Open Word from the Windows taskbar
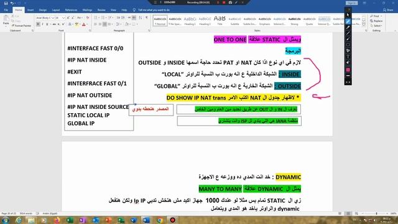The width and height of the screenshot is (398, 224). pyautogui.click(x=146, y=220)
